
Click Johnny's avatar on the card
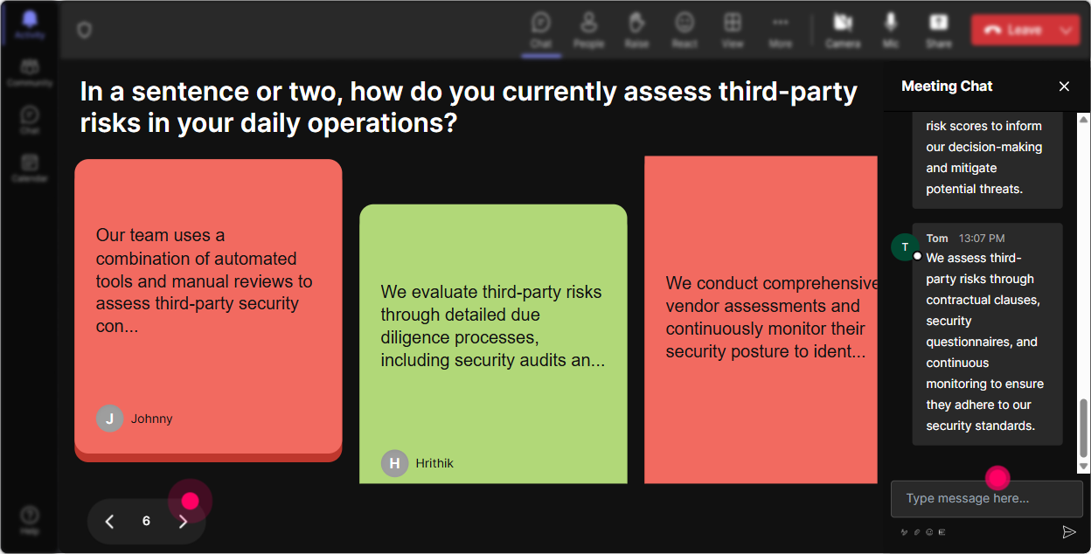tap(109, 419)
